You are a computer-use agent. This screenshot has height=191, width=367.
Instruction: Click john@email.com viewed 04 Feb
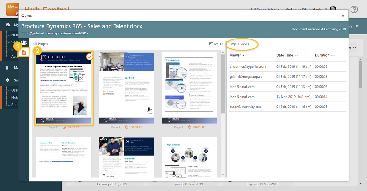(288, 87)
